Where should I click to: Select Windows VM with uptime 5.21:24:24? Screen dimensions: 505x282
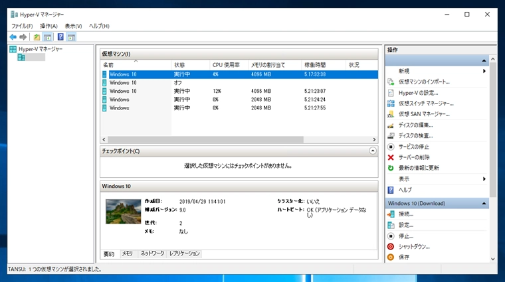tap(240, 100)
